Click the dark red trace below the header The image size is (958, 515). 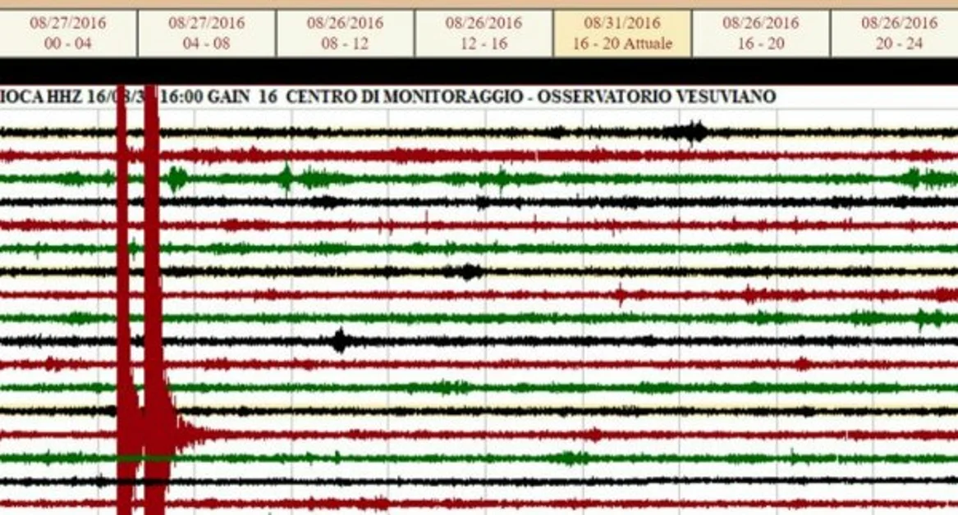[x=493, y=152]
